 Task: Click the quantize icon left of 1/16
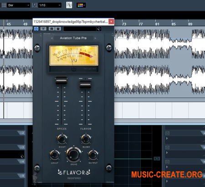(x=35, y=5)
